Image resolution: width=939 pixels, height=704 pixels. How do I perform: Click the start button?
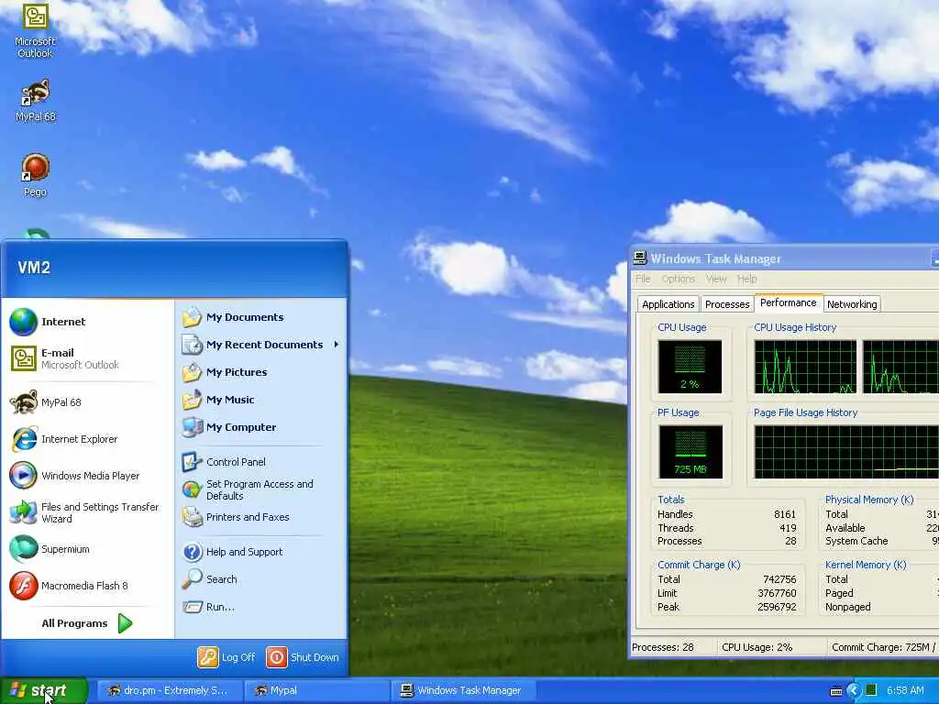44,691
